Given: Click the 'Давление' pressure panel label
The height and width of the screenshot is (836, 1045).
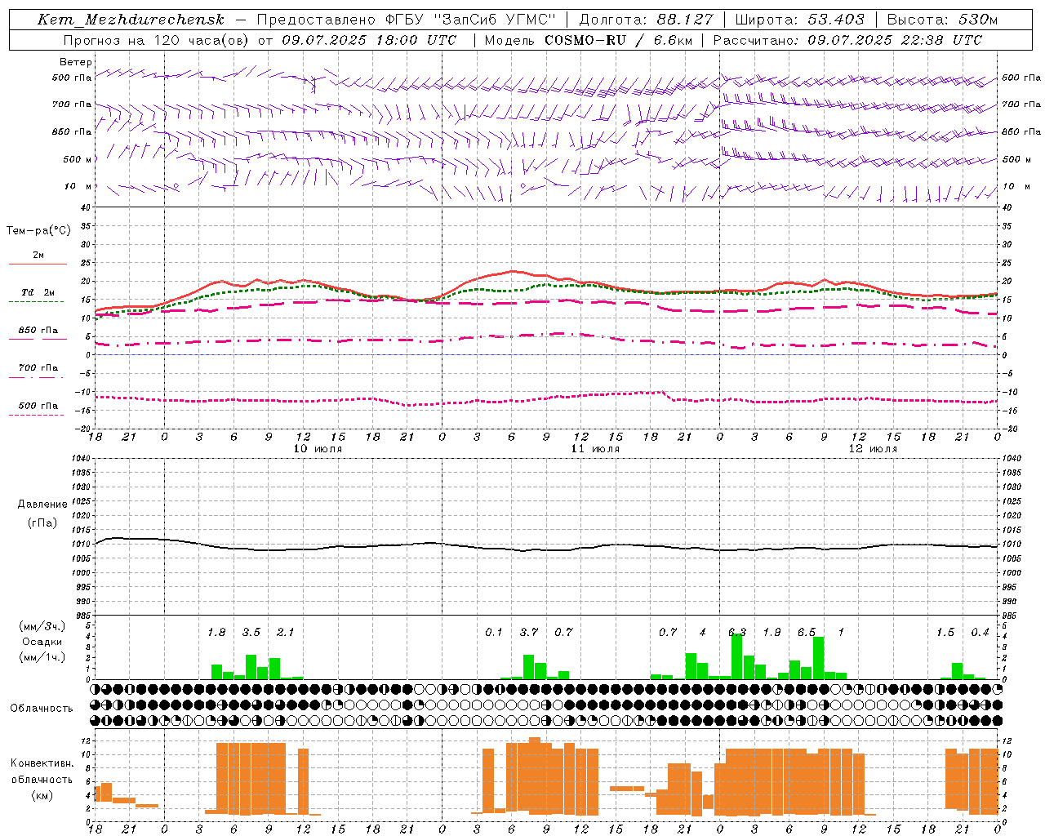Looking at the screenshot, I should [x=42, y=505].
